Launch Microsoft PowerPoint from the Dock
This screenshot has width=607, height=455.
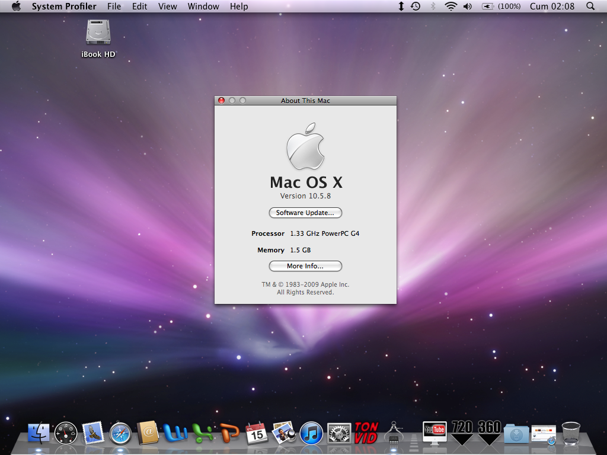[x=229, y=433]
